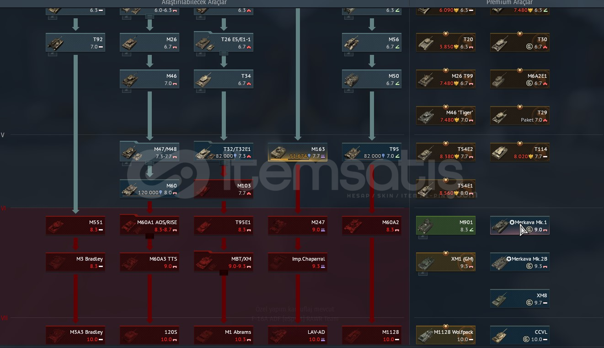The width and height of the screenshot is (604, 348).
Task: Click the M3A3 Bradley vehicle icon
Action: pyautogui.click(x=56, y=336)
